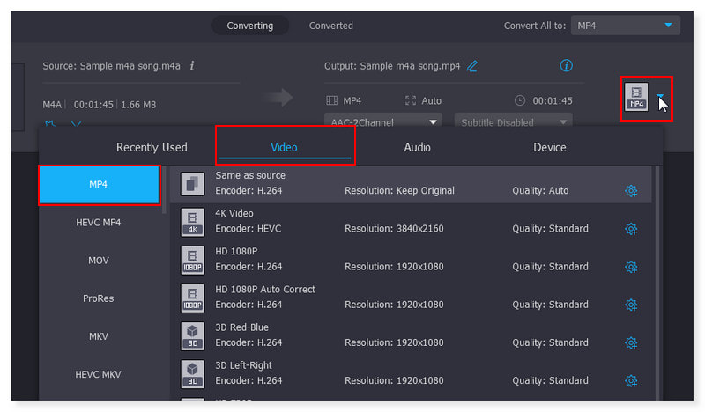Open the Recently Used tab
Screen dimensions: 705x412
[x=152, y=147]
